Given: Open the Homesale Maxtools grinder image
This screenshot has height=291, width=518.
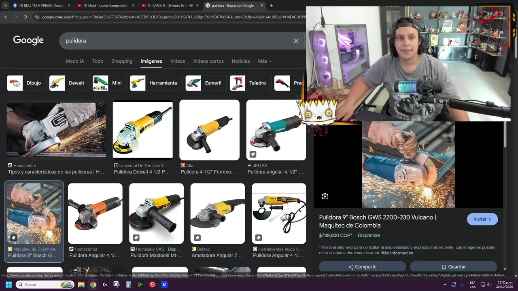Looking at the screenshot, I should pyautogui.click(x=156, y=213).
